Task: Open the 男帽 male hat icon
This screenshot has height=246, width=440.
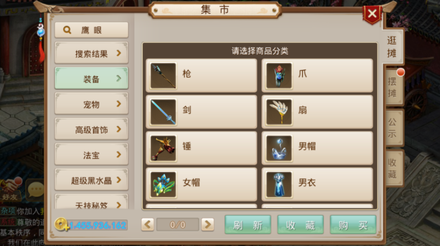Action: [x=279, y=148]
